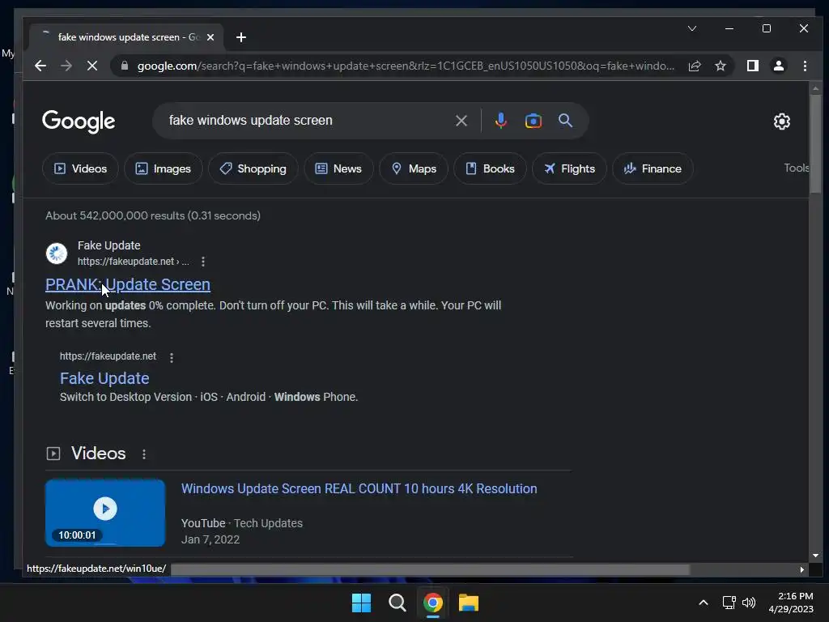The width and height of the screenshot is (829, 622).
Task: Open the Windows Start menu
Action: tap(361, 603)
